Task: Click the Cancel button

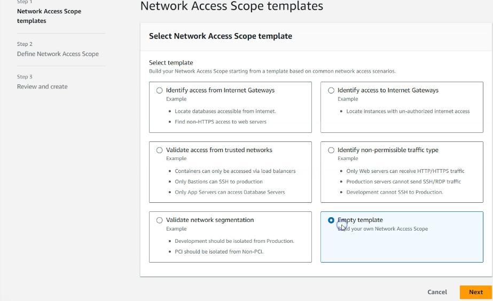Action: tap(437, 292)
